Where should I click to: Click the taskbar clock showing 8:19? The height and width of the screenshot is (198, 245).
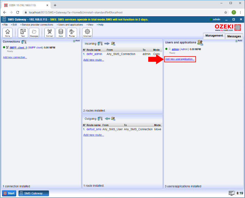tap(240, 193)
